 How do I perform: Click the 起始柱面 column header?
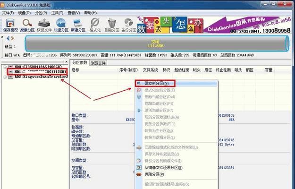[182, 70]
